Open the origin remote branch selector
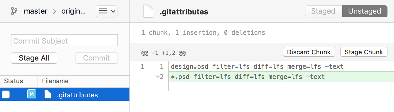394x112 pixels. pos(73,12)
